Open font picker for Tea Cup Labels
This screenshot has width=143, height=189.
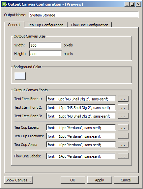pyautogui.click(x=123, y=127)
